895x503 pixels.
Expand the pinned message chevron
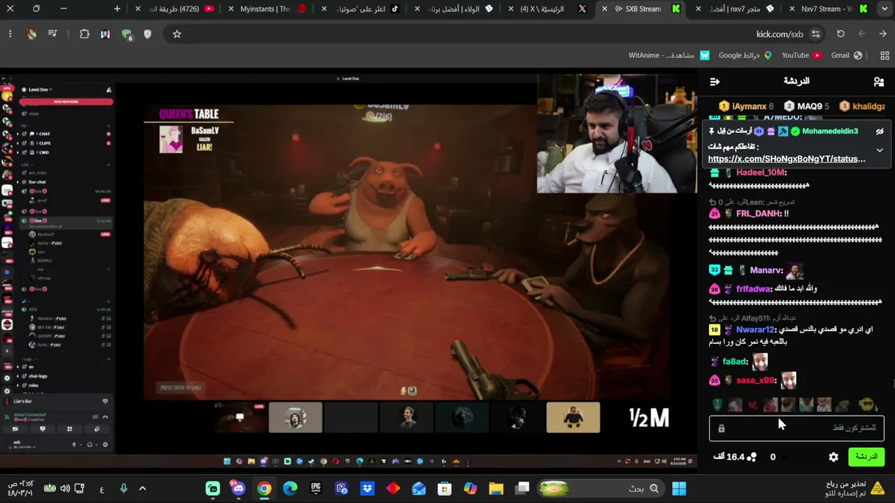pos(880,150)
